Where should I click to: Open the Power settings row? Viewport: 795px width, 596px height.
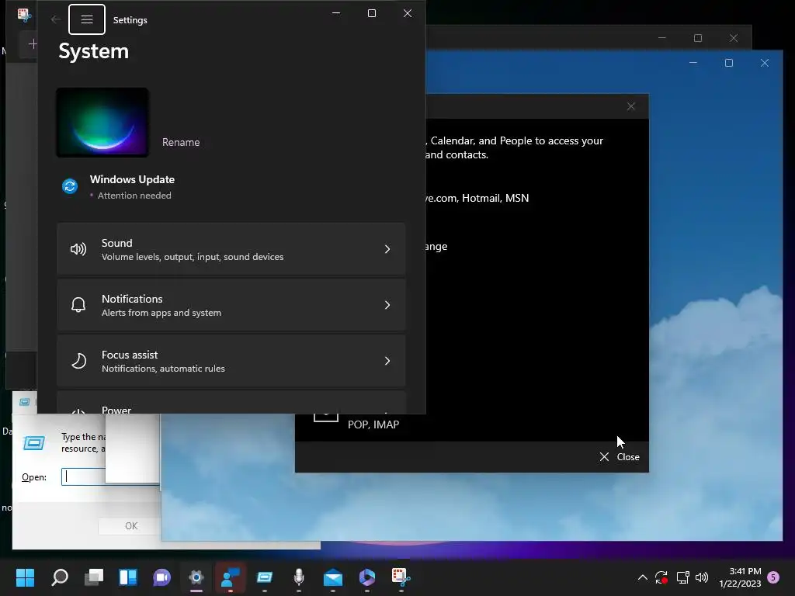click(231, 403)
